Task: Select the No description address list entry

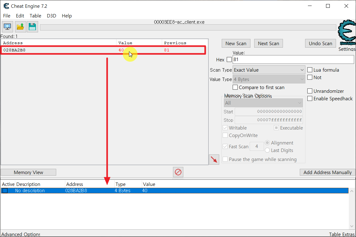Action: click(x=175, y=191)
